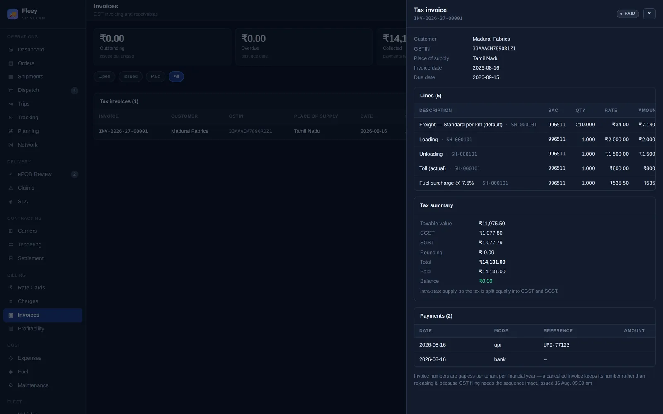Image resolution: width=663 pixels, height=414 pixels.
Task: Click the Toll (actual) line item
Action: coord(535,168)
